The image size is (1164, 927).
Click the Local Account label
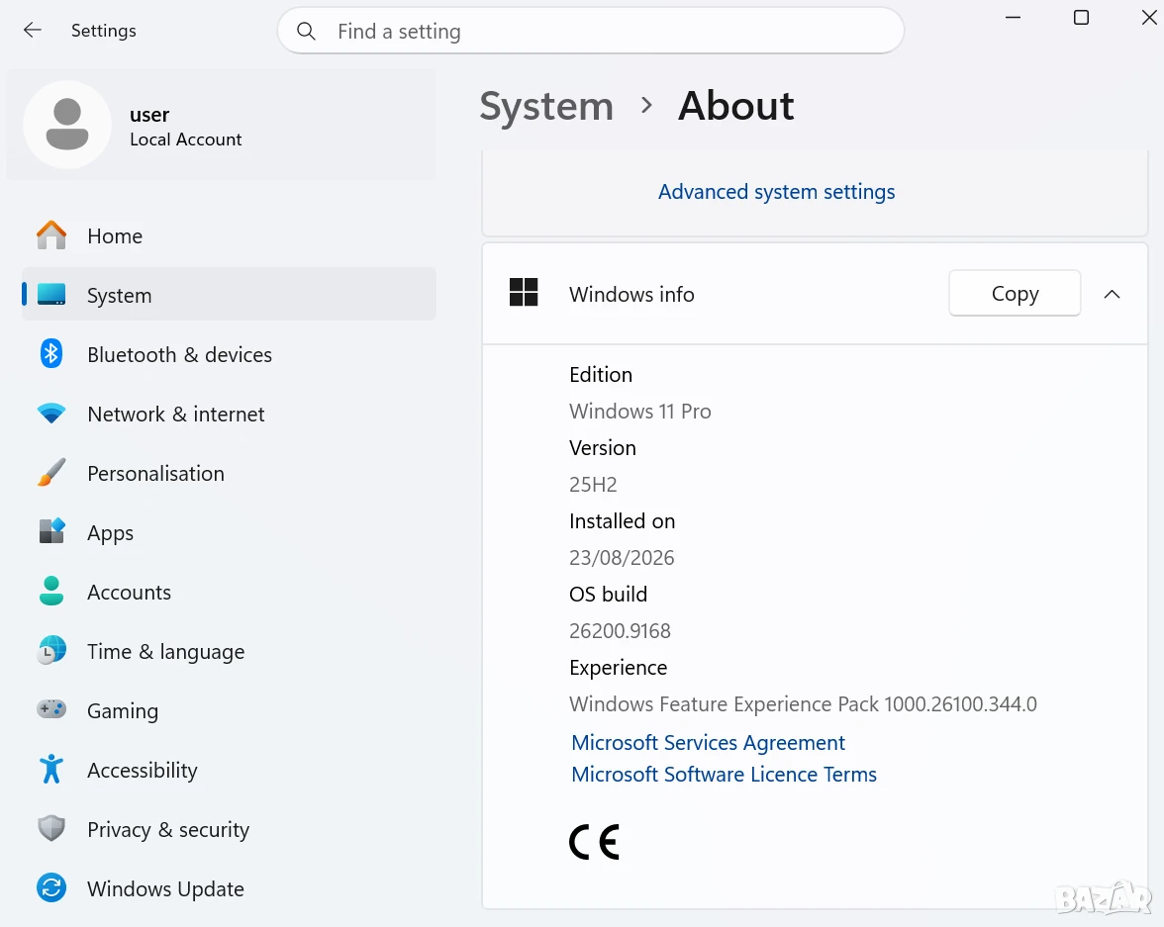[x=186, y=139]
